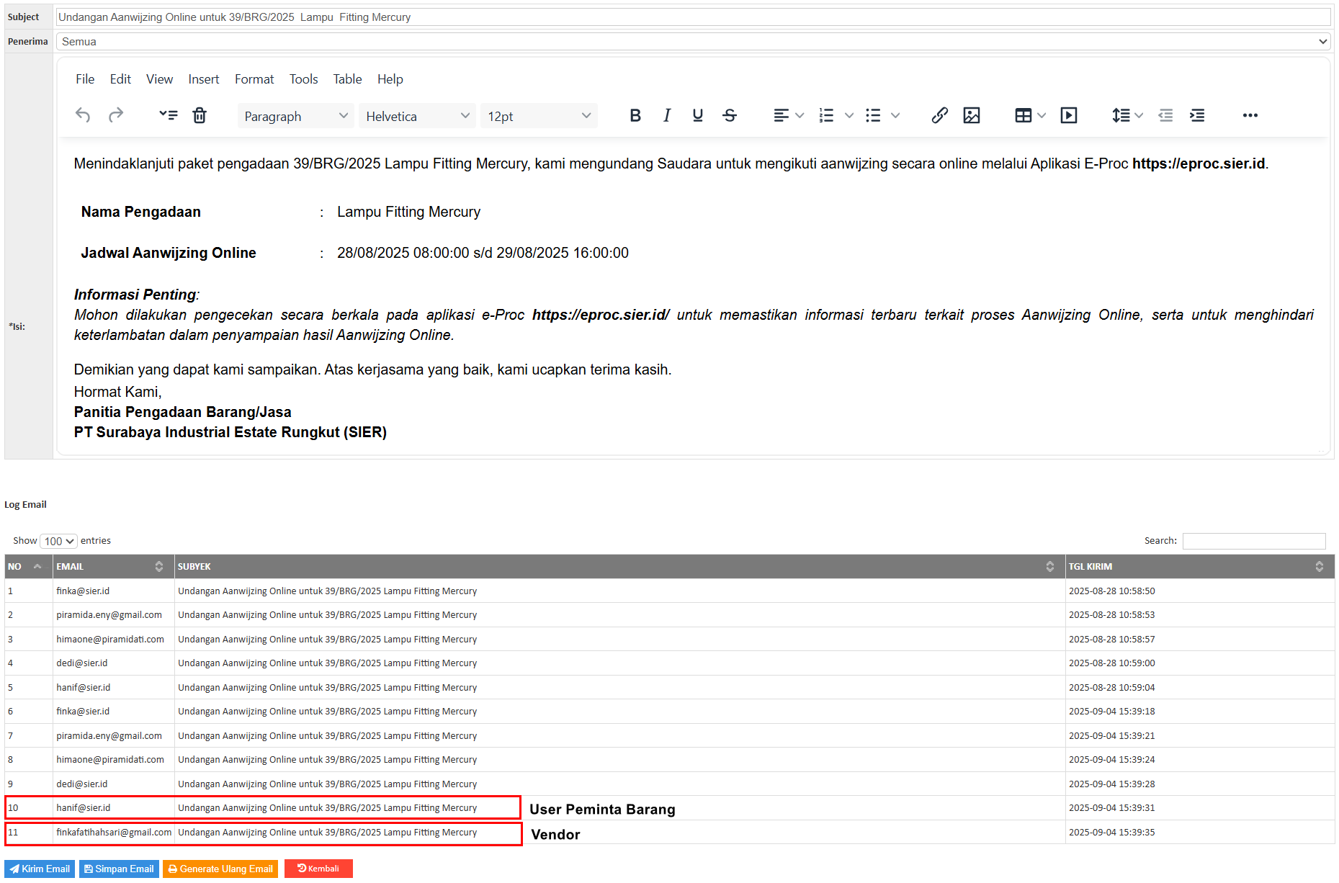Open the Format menu
This screenshot has width=1339, height=883.
tap(254, 79)
